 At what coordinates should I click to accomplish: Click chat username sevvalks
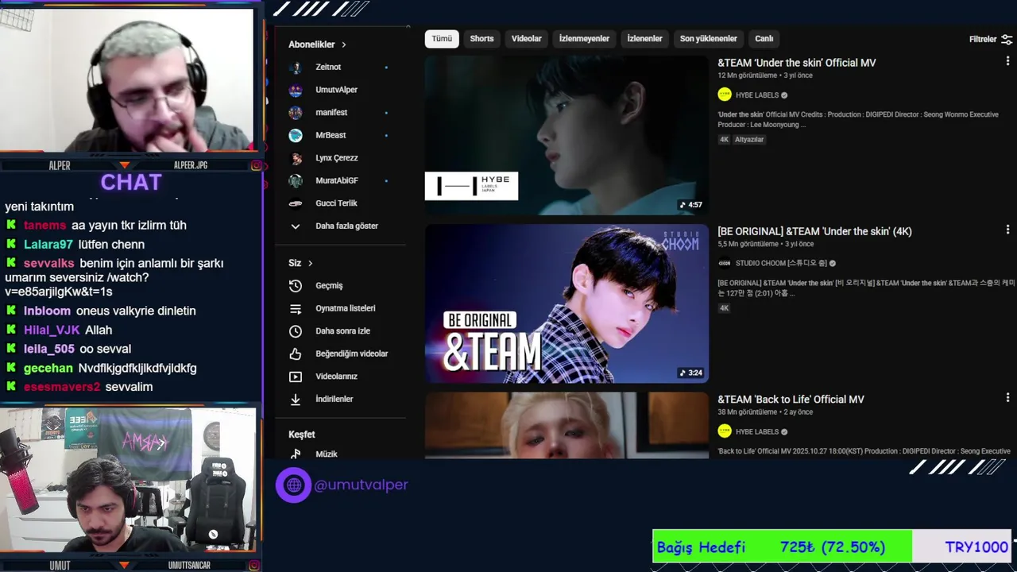point(49,264)
